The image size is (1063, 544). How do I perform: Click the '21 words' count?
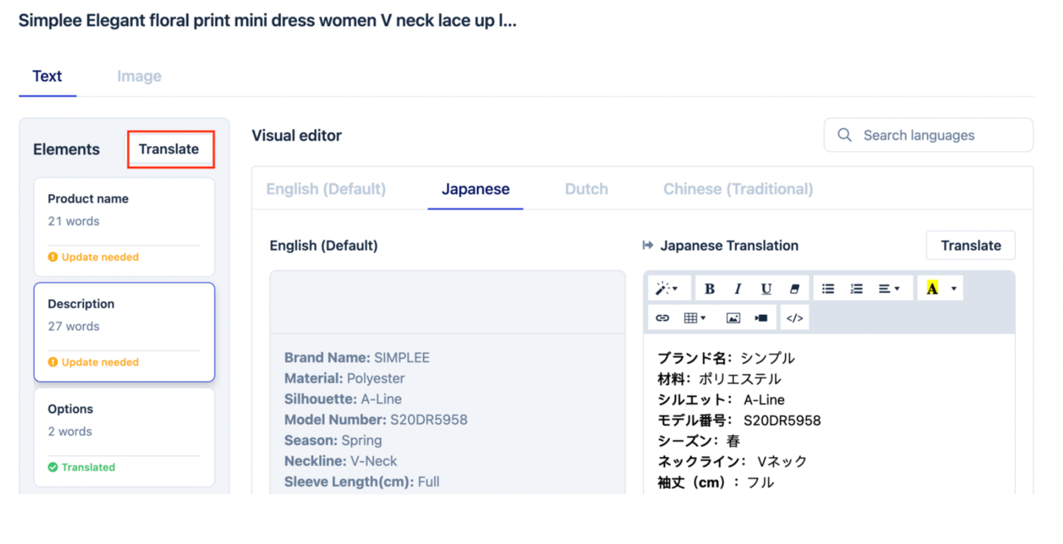(74, 221)
